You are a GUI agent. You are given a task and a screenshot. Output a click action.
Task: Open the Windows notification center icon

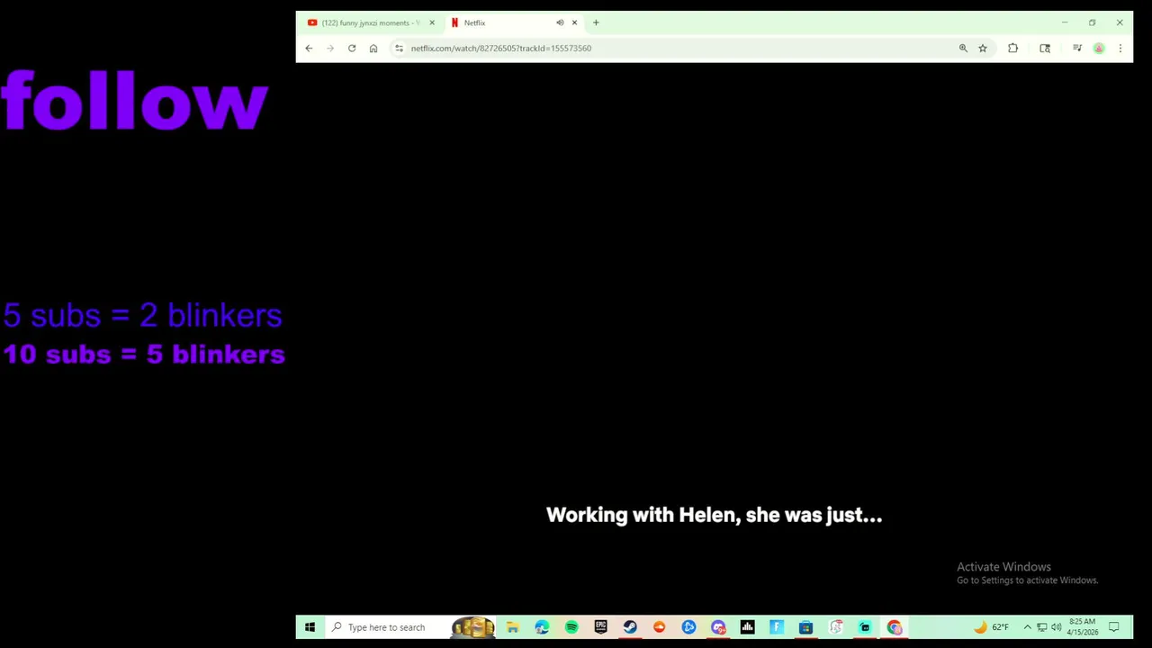coord(1113,627)
